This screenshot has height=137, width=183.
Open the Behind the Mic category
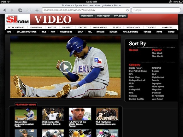(x=136, y=99)
